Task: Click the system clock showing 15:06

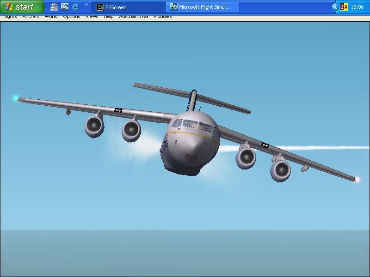Action: [357, 7]
